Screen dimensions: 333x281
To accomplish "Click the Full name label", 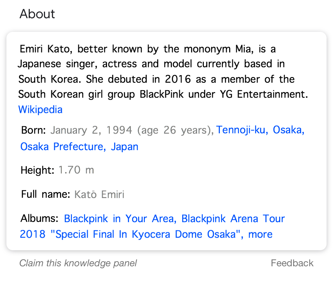I will (46, 194).
